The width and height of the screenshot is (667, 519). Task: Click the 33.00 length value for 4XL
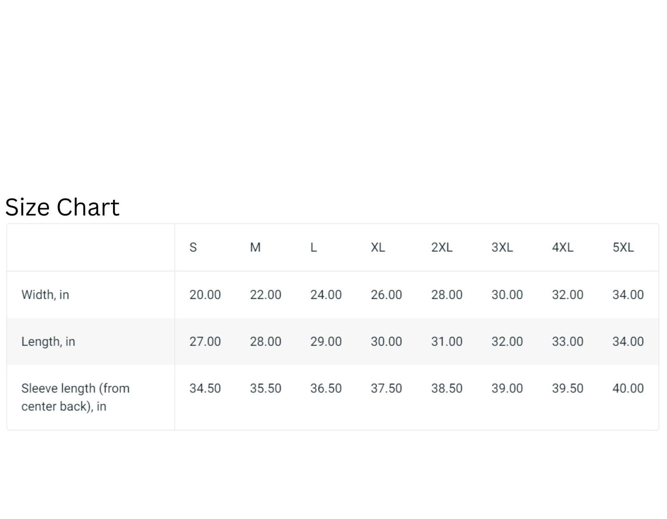(x=568, y=342)
